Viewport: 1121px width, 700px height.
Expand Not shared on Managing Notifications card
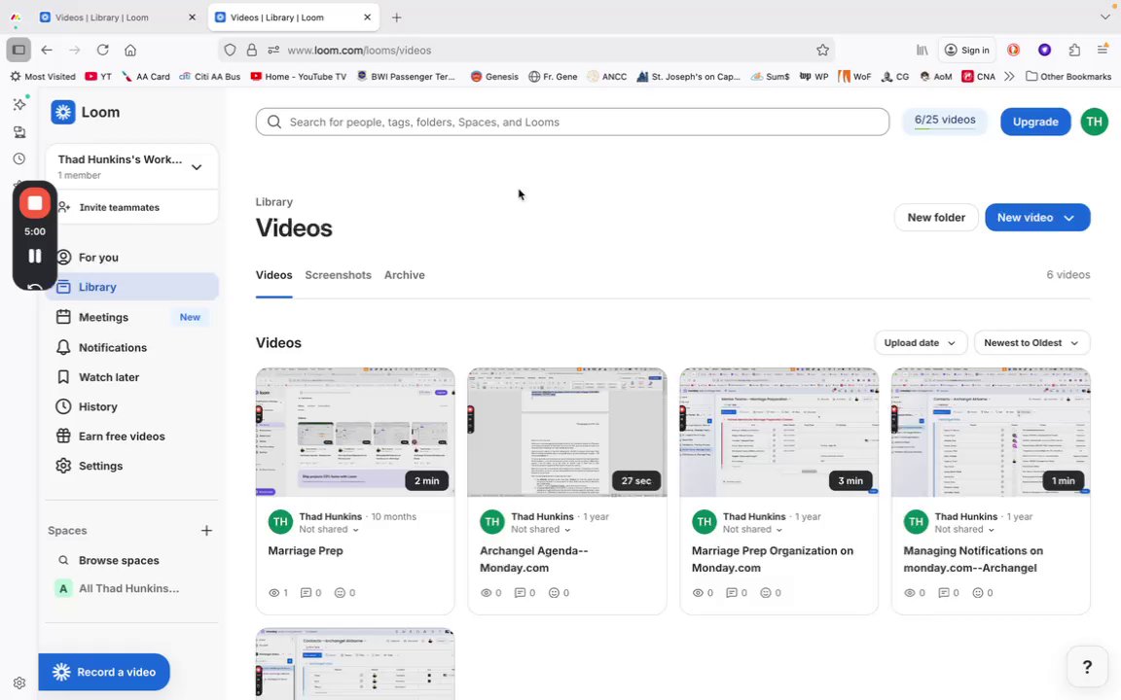click(964, 529)
